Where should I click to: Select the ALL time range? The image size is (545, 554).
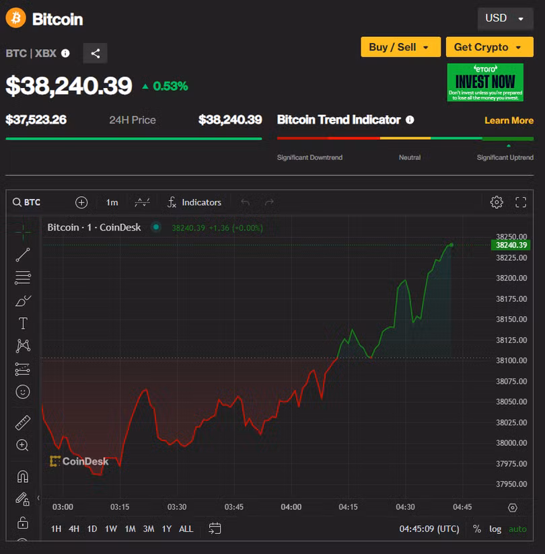pos(186,529)
